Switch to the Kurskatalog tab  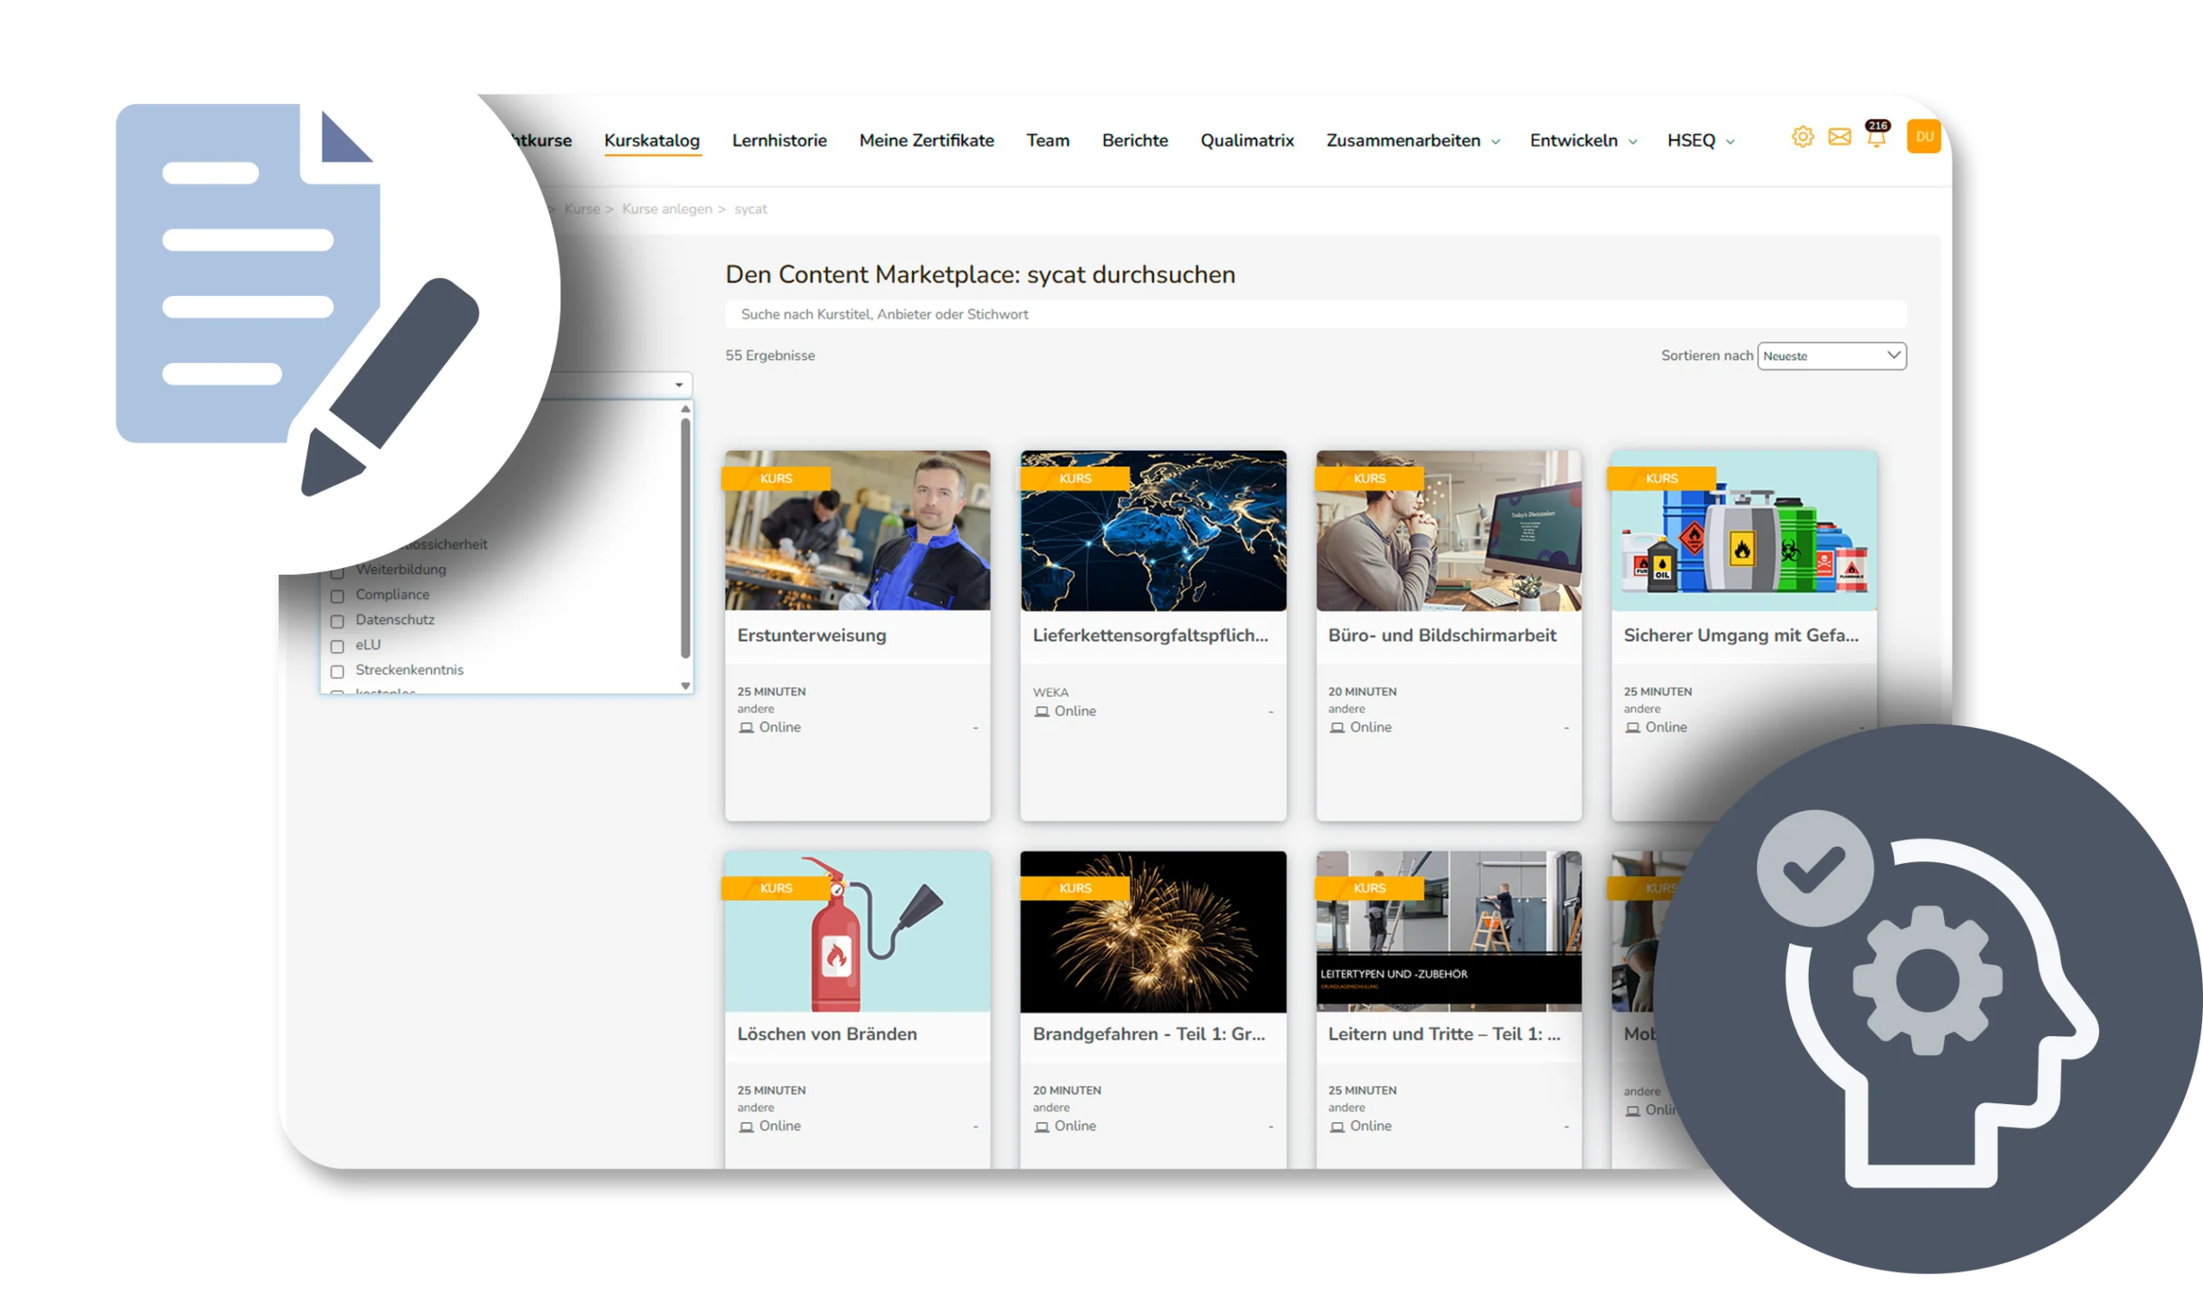(x=651, y=141)
